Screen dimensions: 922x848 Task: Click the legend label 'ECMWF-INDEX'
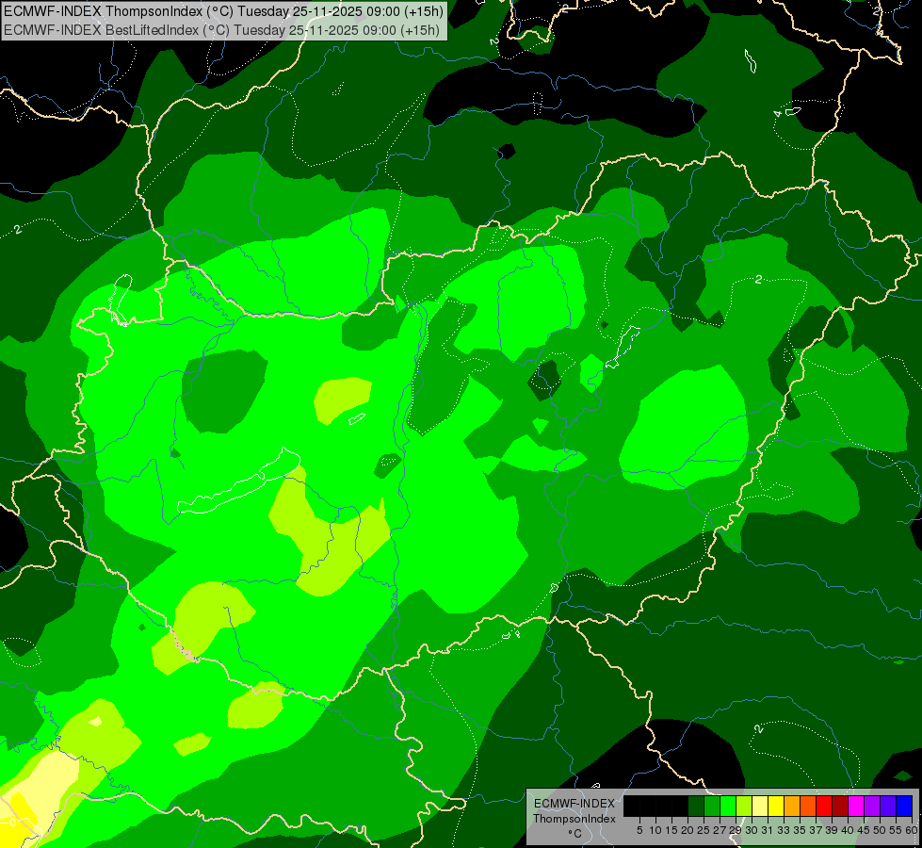point(574,804)
